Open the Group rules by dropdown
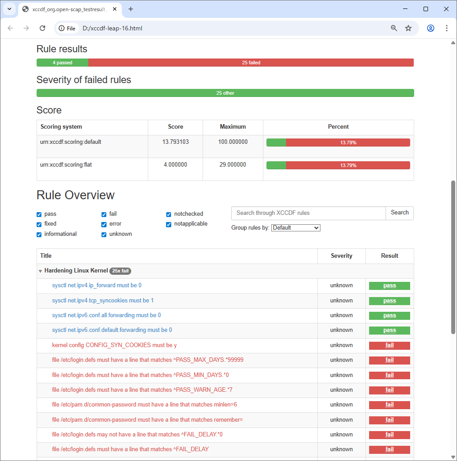Image resolution: width=457 pixels, height=461 pixels. pos(295,228)
